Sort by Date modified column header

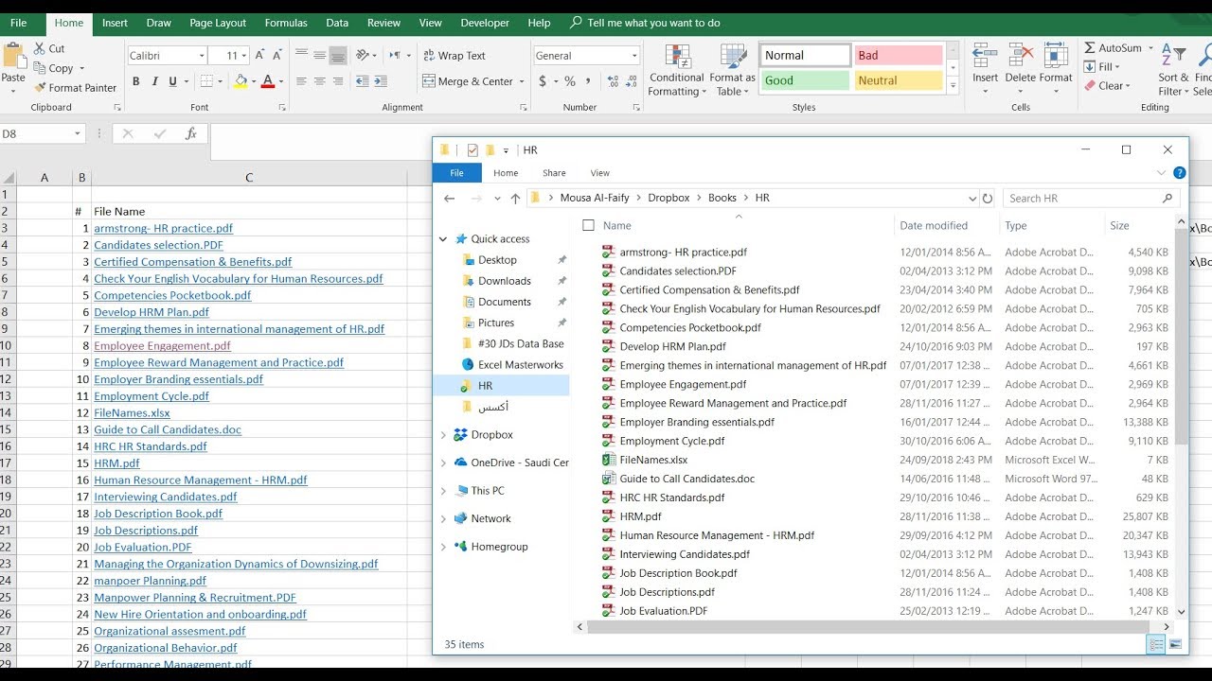[934, 225]
